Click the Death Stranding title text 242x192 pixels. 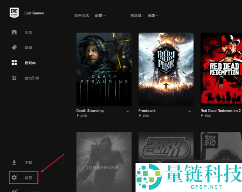90,111
